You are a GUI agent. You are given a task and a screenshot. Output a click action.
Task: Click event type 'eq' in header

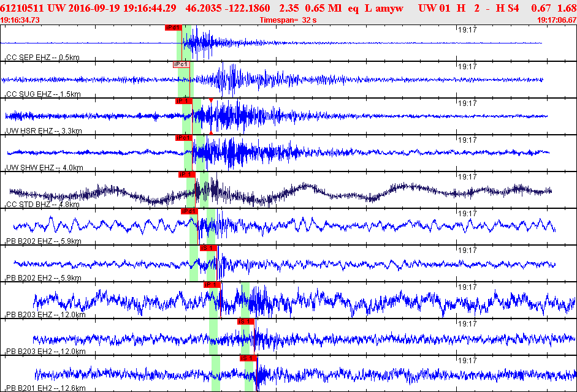pyautogui.click(x=353, y=9)
